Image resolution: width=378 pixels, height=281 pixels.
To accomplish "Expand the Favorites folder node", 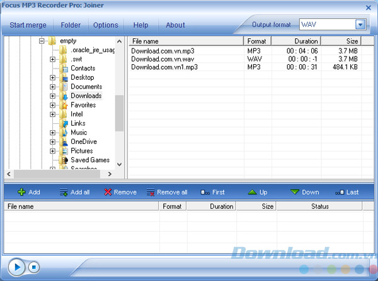I will pyautogui.click(x=52, y=105).
